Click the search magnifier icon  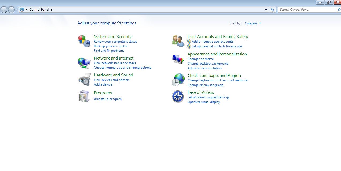(x=338, y=9)
